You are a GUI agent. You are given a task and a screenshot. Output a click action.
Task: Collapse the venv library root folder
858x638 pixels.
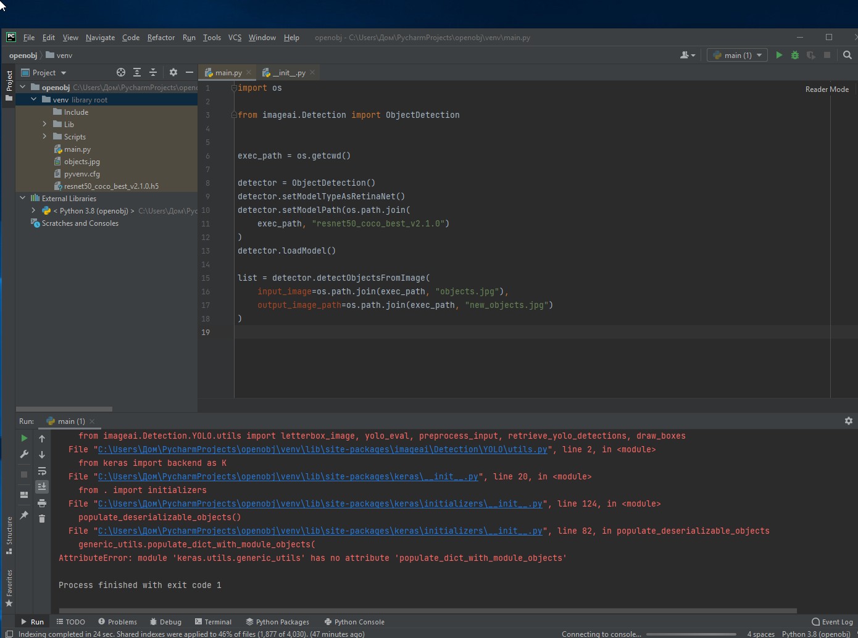click(x=34, y=99)
